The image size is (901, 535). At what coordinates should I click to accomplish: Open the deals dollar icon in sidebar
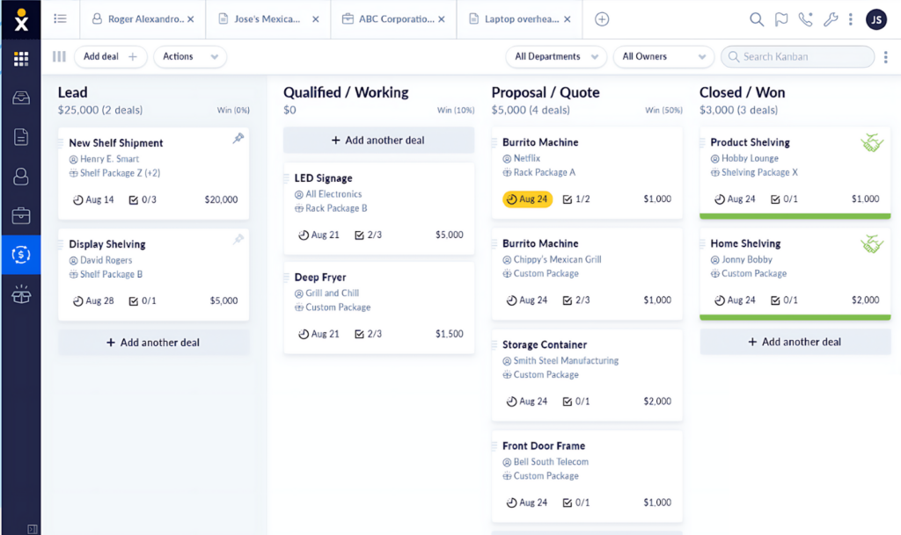[x=21, y=255]
